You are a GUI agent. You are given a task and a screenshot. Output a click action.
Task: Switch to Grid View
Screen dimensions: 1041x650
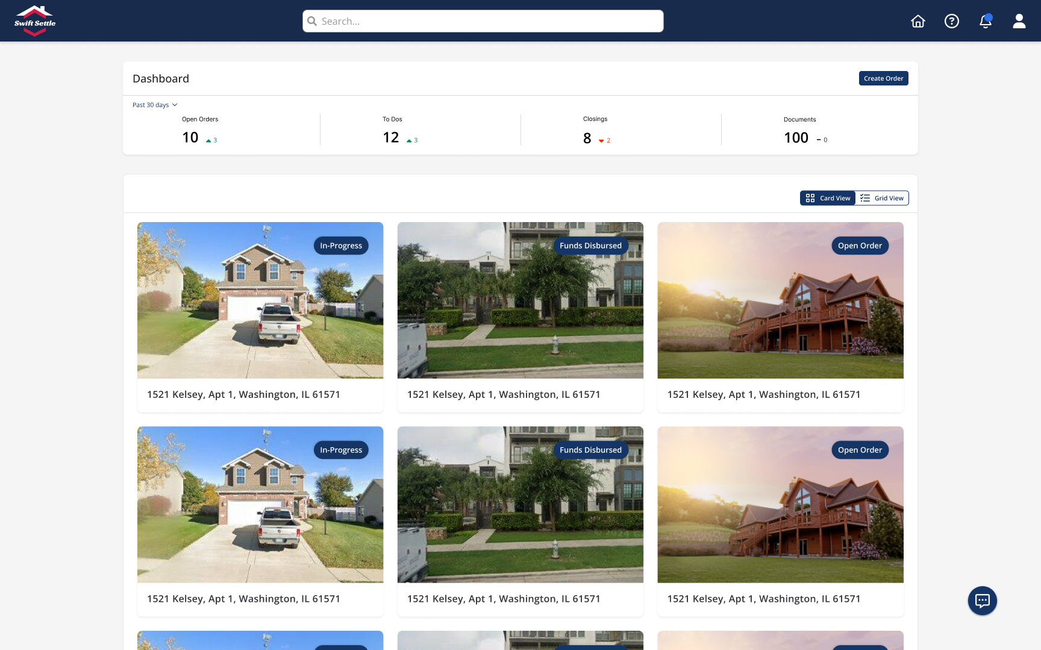[x=882, y=198]
